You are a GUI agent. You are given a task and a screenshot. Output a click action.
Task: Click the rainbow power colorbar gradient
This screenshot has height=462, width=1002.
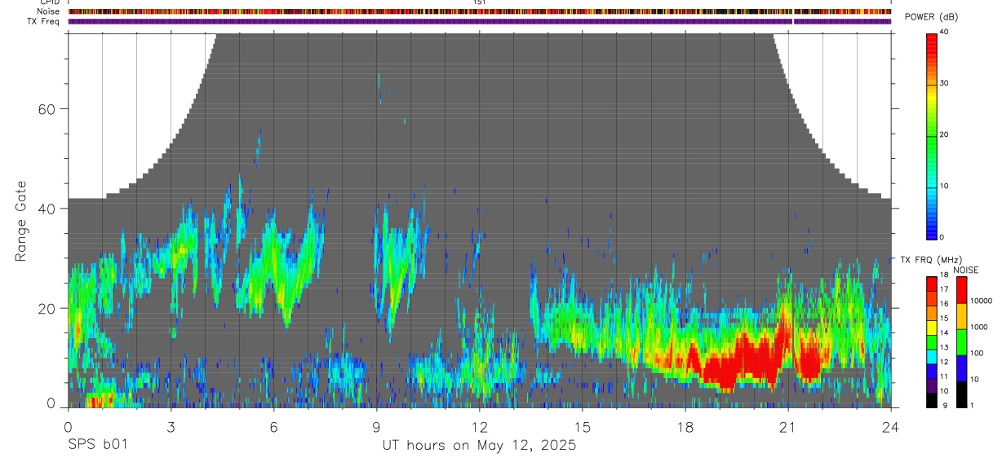(932, 135)
